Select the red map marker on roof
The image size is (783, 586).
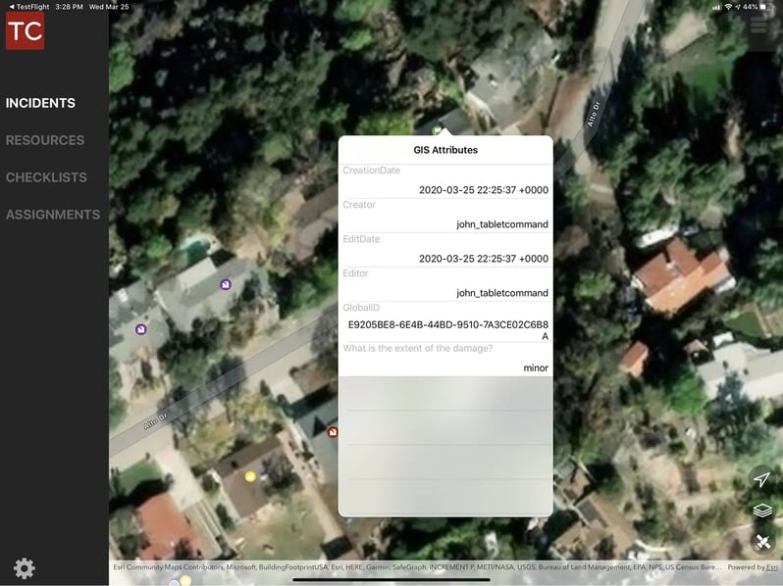coord(332,432)
